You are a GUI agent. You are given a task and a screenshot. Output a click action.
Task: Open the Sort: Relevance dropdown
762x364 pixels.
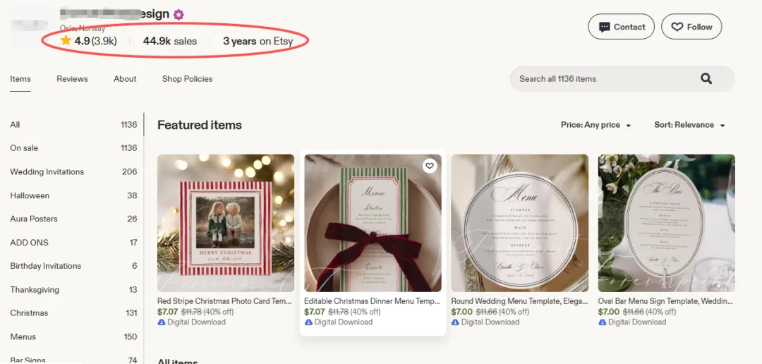click(689, 125)
